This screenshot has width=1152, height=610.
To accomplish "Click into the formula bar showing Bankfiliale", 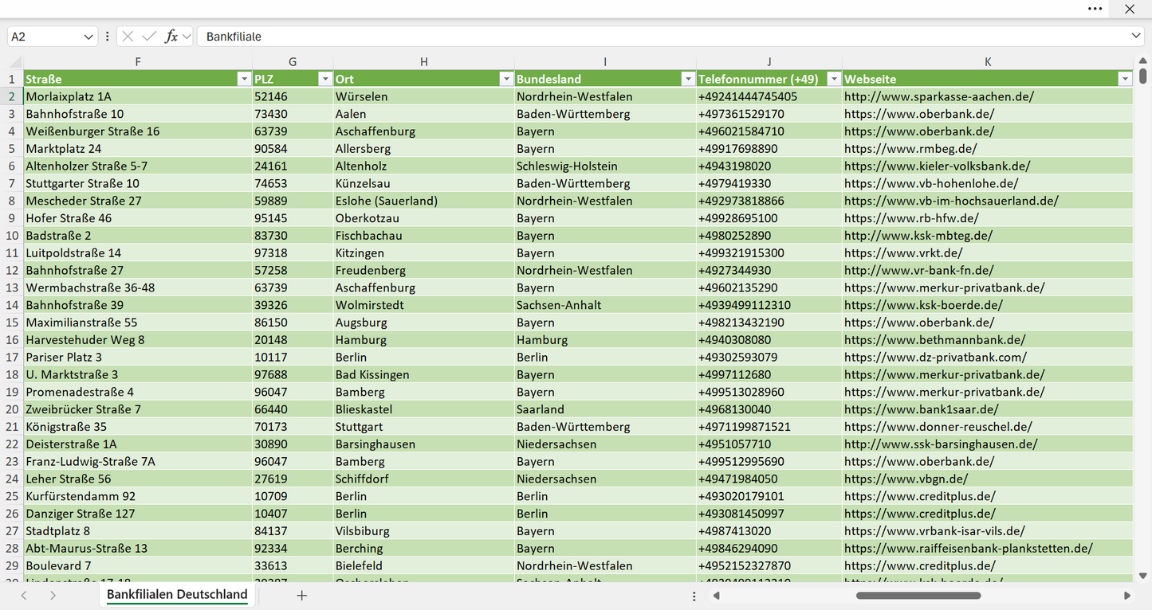I will (x=662, y=37).
